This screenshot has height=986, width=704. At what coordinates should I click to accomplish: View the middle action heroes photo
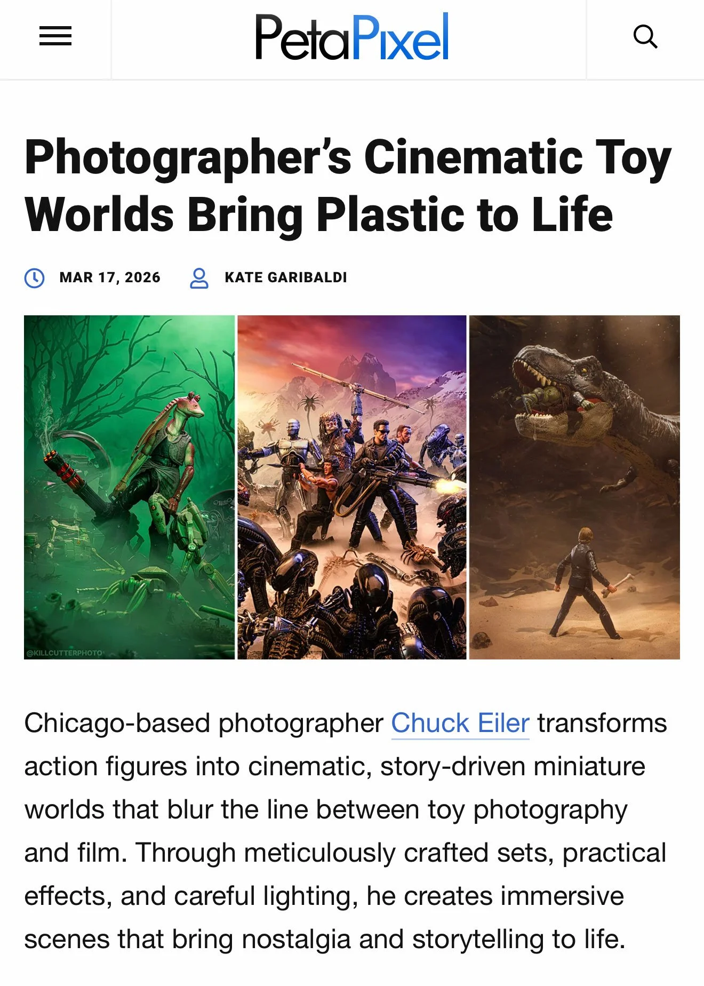coord(351,487)
